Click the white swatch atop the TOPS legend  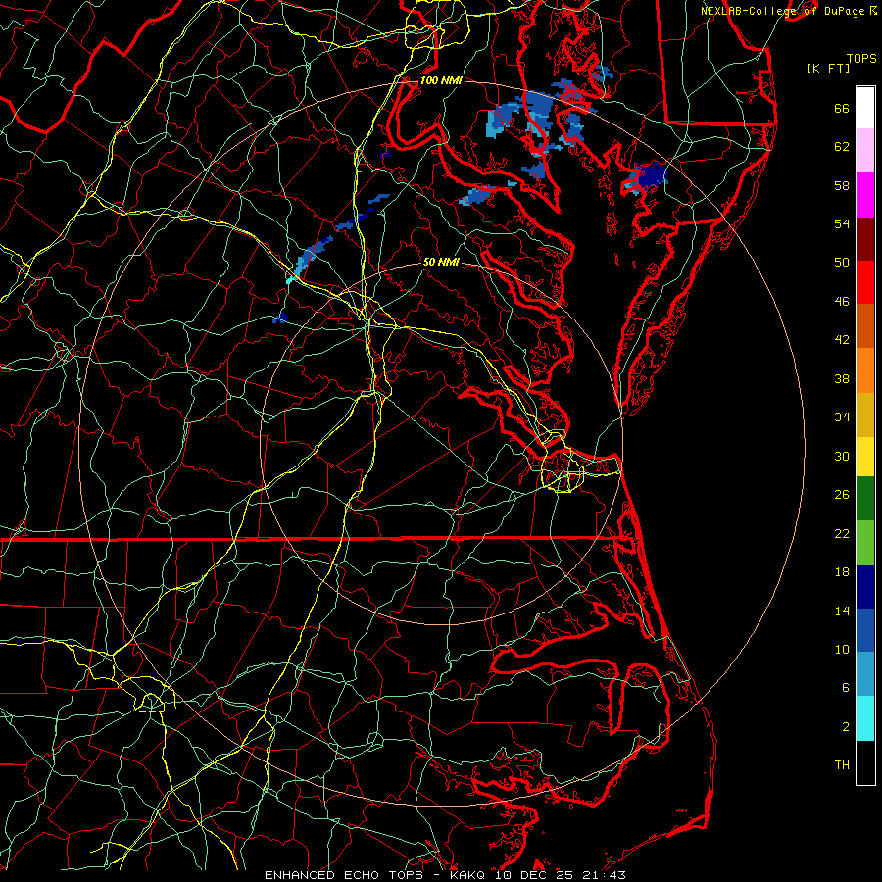(x=865, y=108)
